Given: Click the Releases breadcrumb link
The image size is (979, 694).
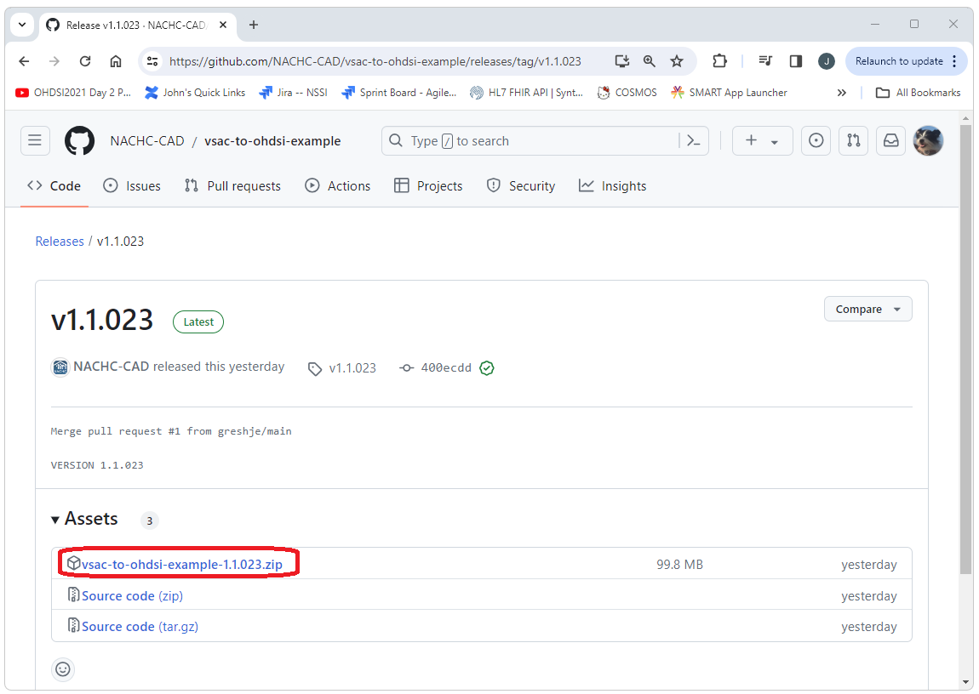Looking at the screenshot, I should point(60,242).
